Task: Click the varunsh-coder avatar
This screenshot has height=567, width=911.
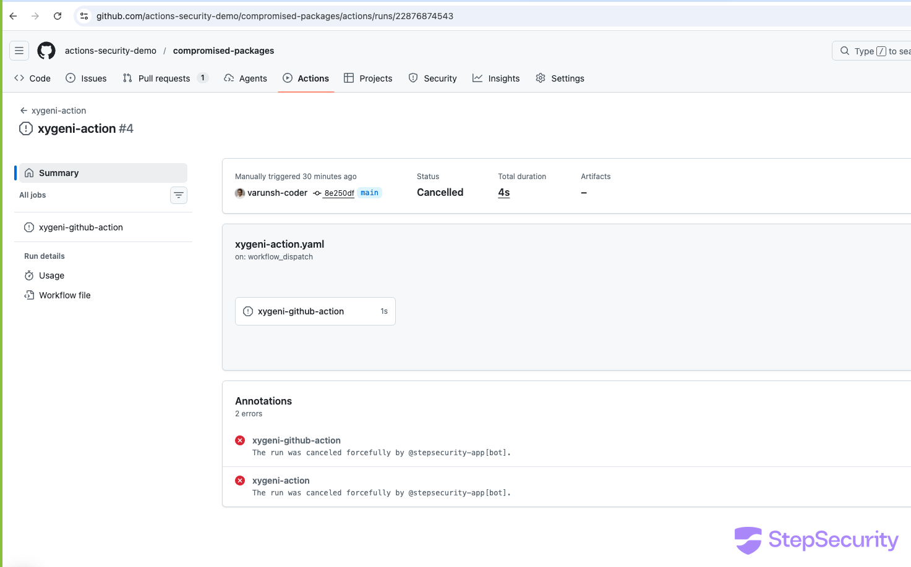Action: coord(240,193)
